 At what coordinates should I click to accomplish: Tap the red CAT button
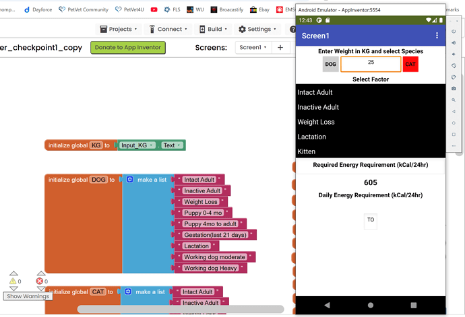coord(410,65)
